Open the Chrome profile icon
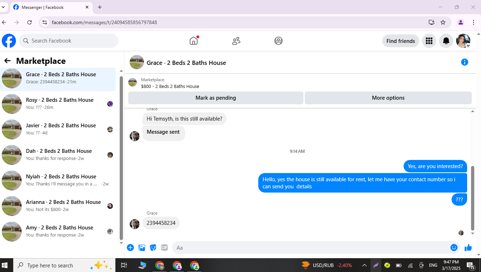The image size is (481, 272). point(461,22)
